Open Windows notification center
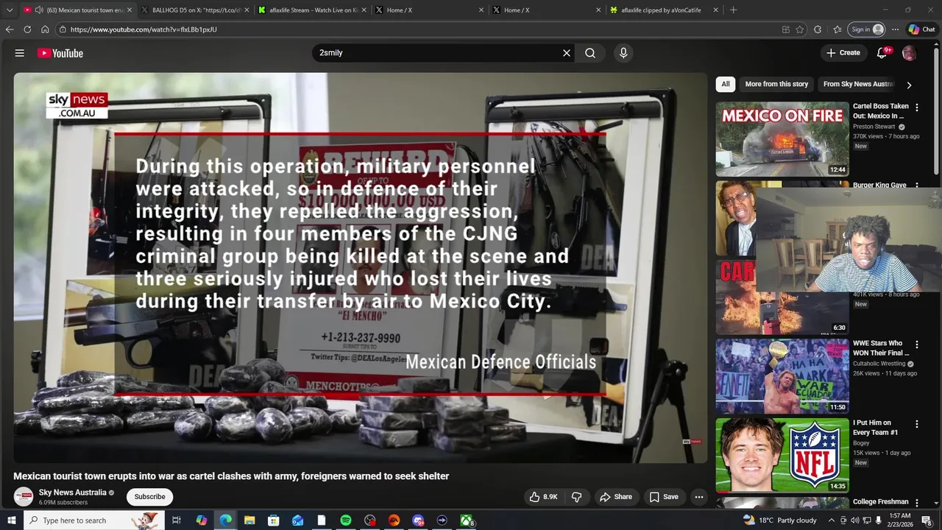This screenshot has width=942, height=530. pos(927,520)
